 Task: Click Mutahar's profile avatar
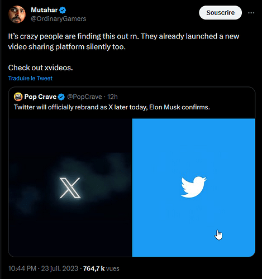(x=17, y=15)
